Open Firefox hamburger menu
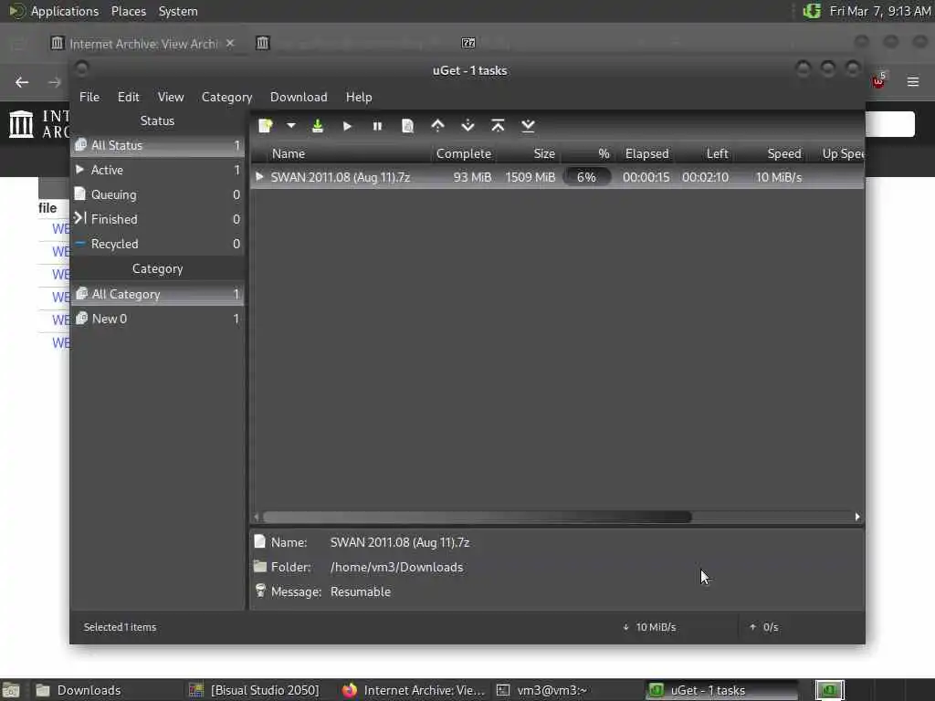Image resolution: width=935 pixels, height=701 pixels. coord(913,81)
